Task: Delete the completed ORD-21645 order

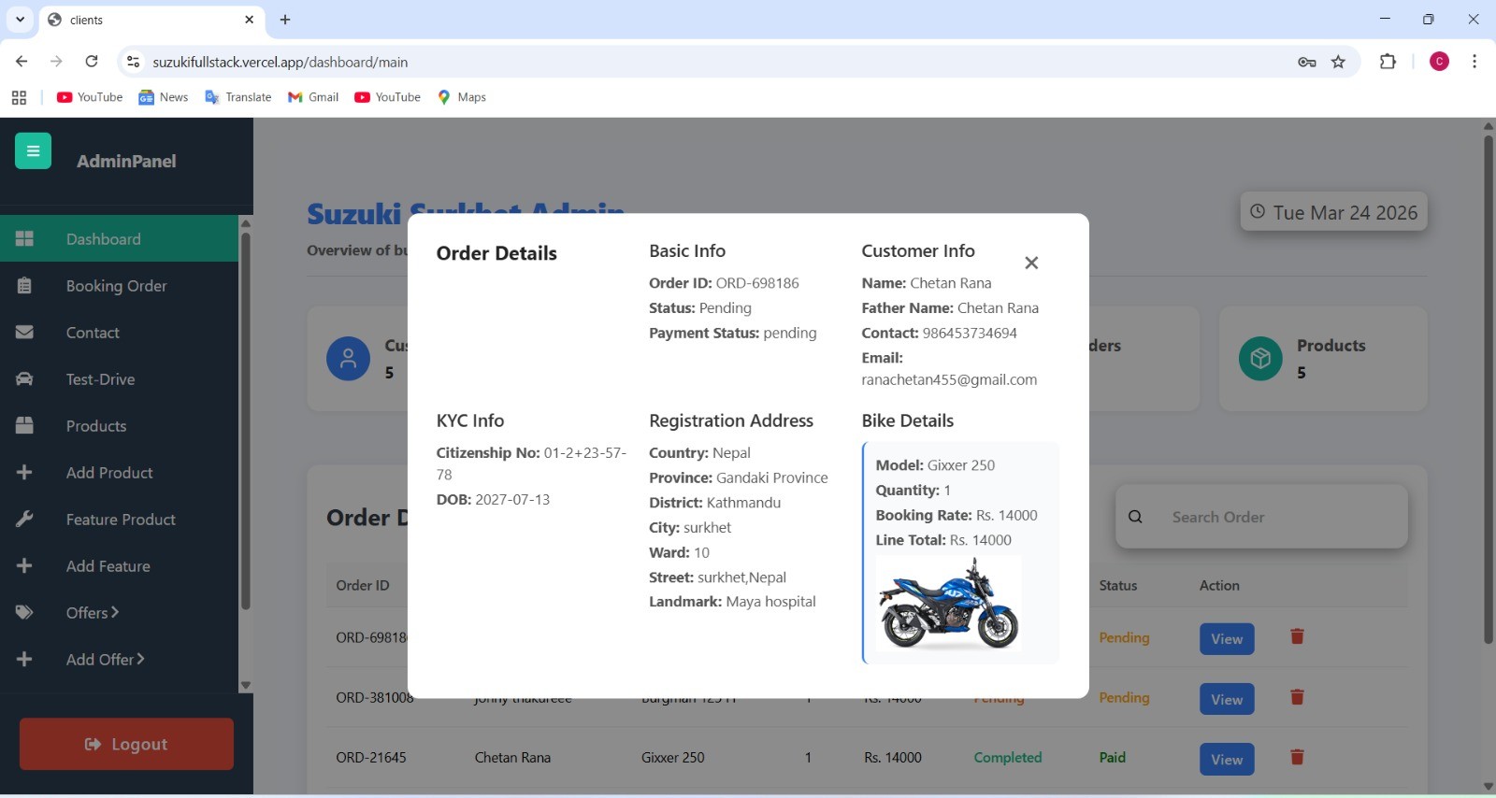Action: [x=1297, y=758]
